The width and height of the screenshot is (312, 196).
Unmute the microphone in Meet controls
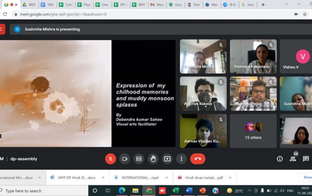pos(111,159)
